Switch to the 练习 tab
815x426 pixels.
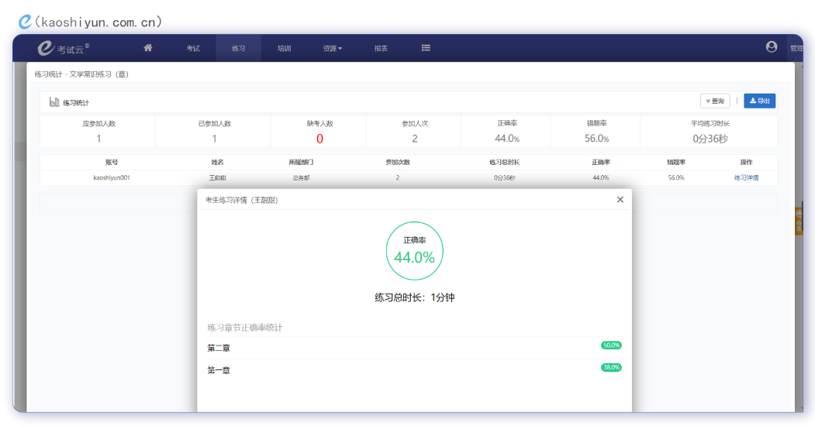point(238,49)
